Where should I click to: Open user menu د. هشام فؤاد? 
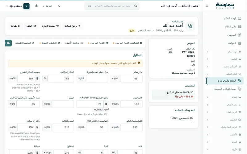18,6
